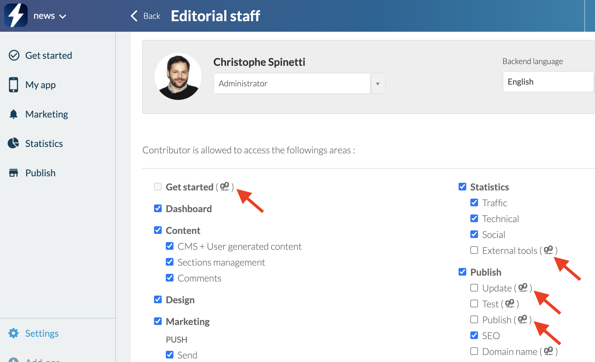The image size is (595, 362).
Task: Open the Backend language English dropdown
Action: click(x=548, y=82)
